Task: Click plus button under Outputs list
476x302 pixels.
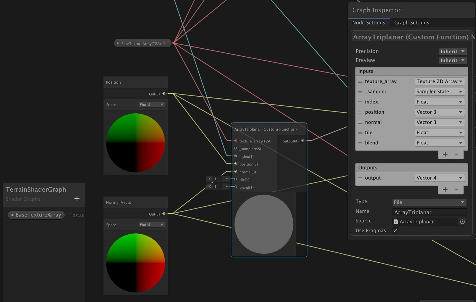Action: coord(445,190)
